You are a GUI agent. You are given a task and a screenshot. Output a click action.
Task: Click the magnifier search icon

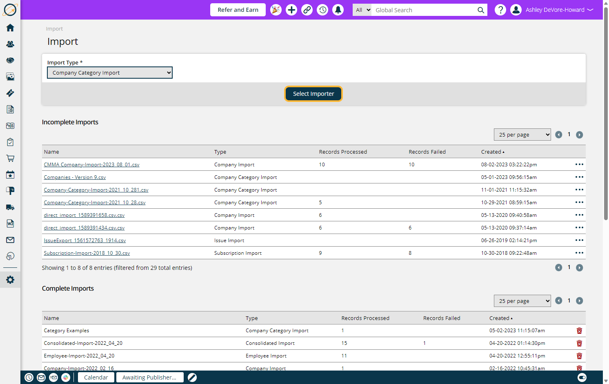point(481,10)
